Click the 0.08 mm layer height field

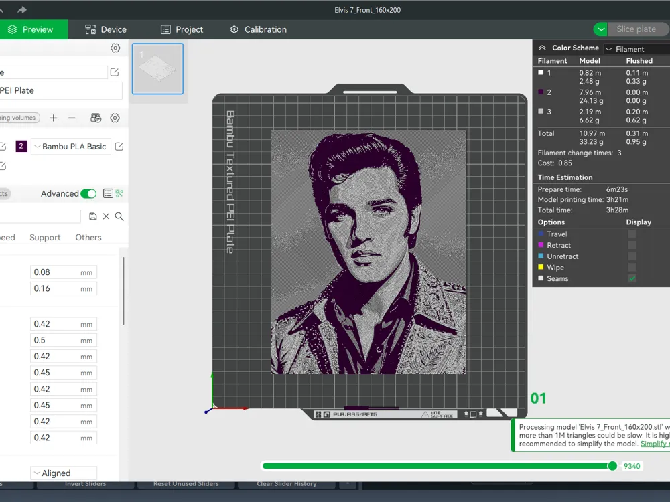(x=64, y=272)
